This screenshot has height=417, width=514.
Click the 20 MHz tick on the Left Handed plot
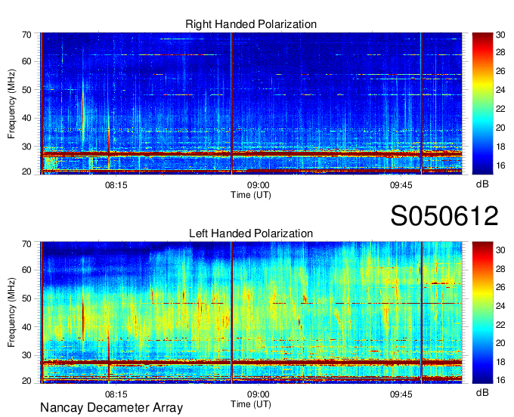26,381
